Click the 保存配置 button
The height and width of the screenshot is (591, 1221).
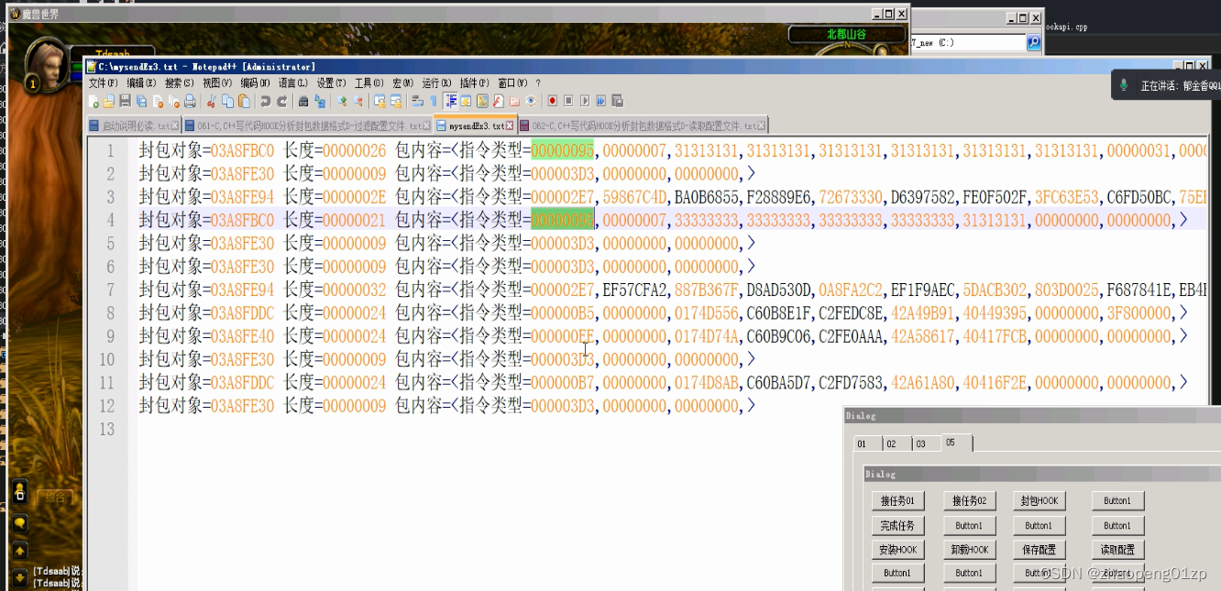point(1039,550)
